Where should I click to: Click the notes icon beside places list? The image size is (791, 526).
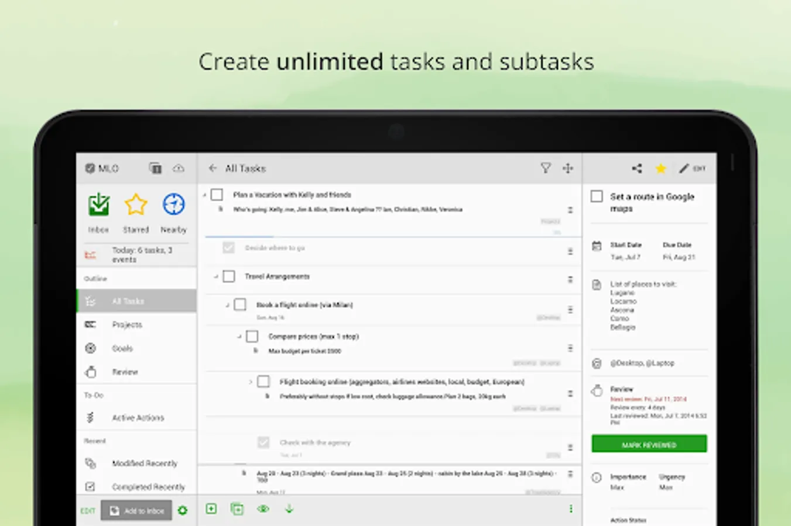597,285
